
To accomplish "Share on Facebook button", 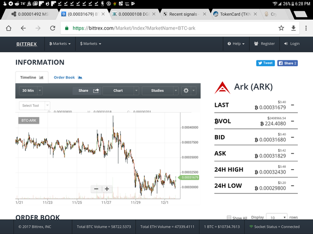I will [x=288, y=63].
